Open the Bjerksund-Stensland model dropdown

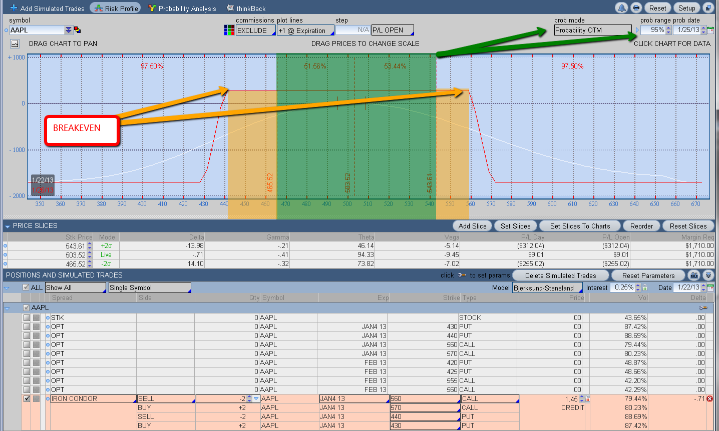[547, 288]
